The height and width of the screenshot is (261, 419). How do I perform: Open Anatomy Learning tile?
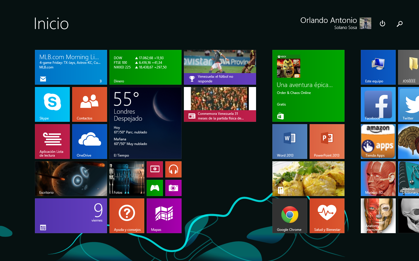(378, 216)
